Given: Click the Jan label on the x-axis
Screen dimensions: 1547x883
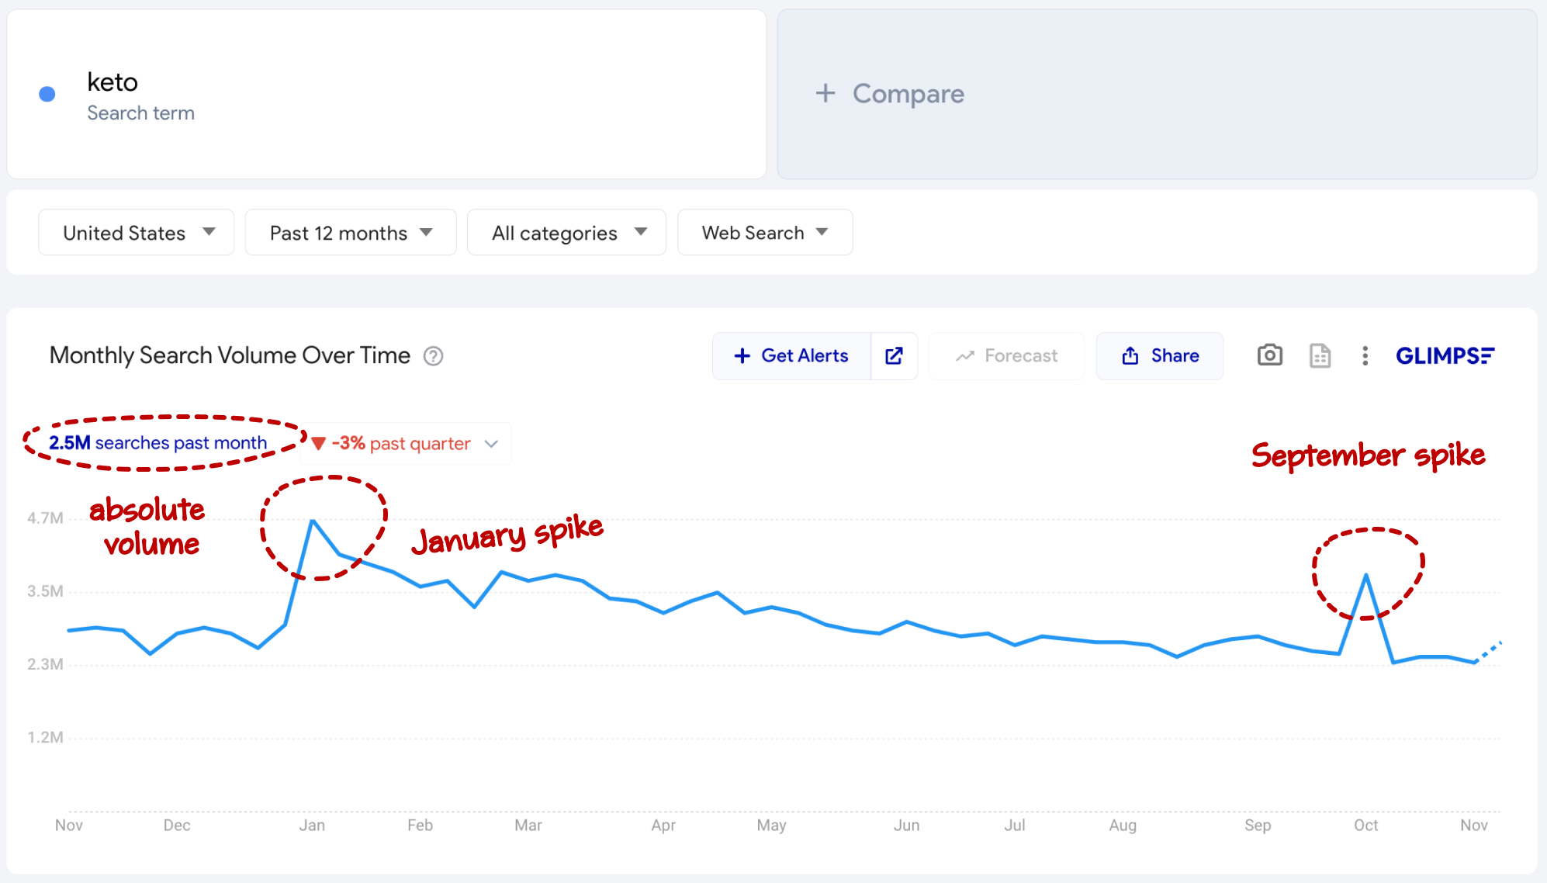Looking at the screenshot, I should 312,826.
